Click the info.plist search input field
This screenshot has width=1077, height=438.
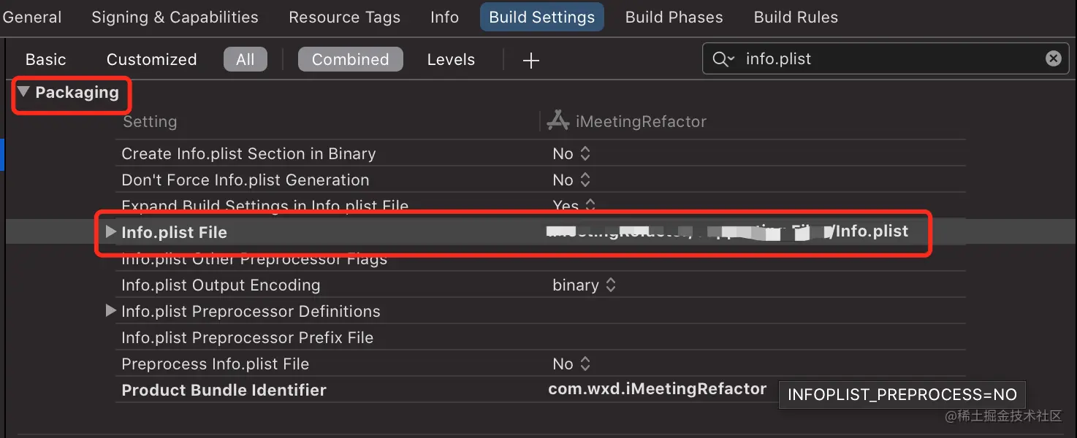[877, 59]
